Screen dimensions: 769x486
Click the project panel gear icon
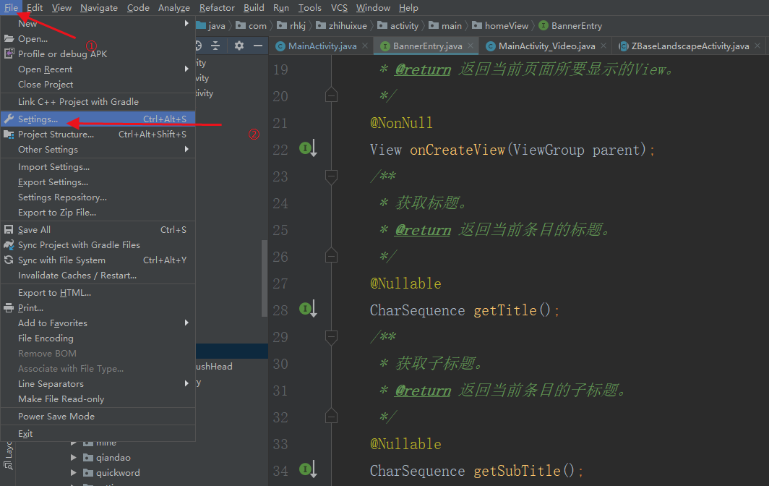(x=239, y=46)
